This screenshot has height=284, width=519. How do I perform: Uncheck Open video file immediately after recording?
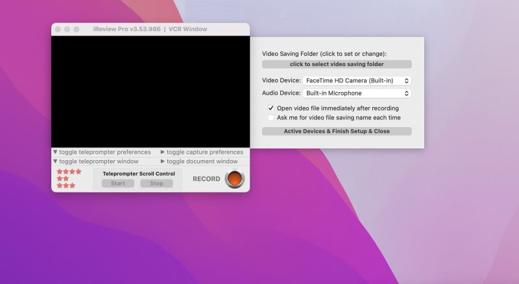(271, 108)
